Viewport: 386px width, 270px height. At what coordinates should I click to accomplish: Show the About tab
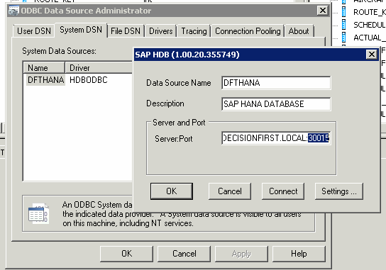click(x=299, y=31)
